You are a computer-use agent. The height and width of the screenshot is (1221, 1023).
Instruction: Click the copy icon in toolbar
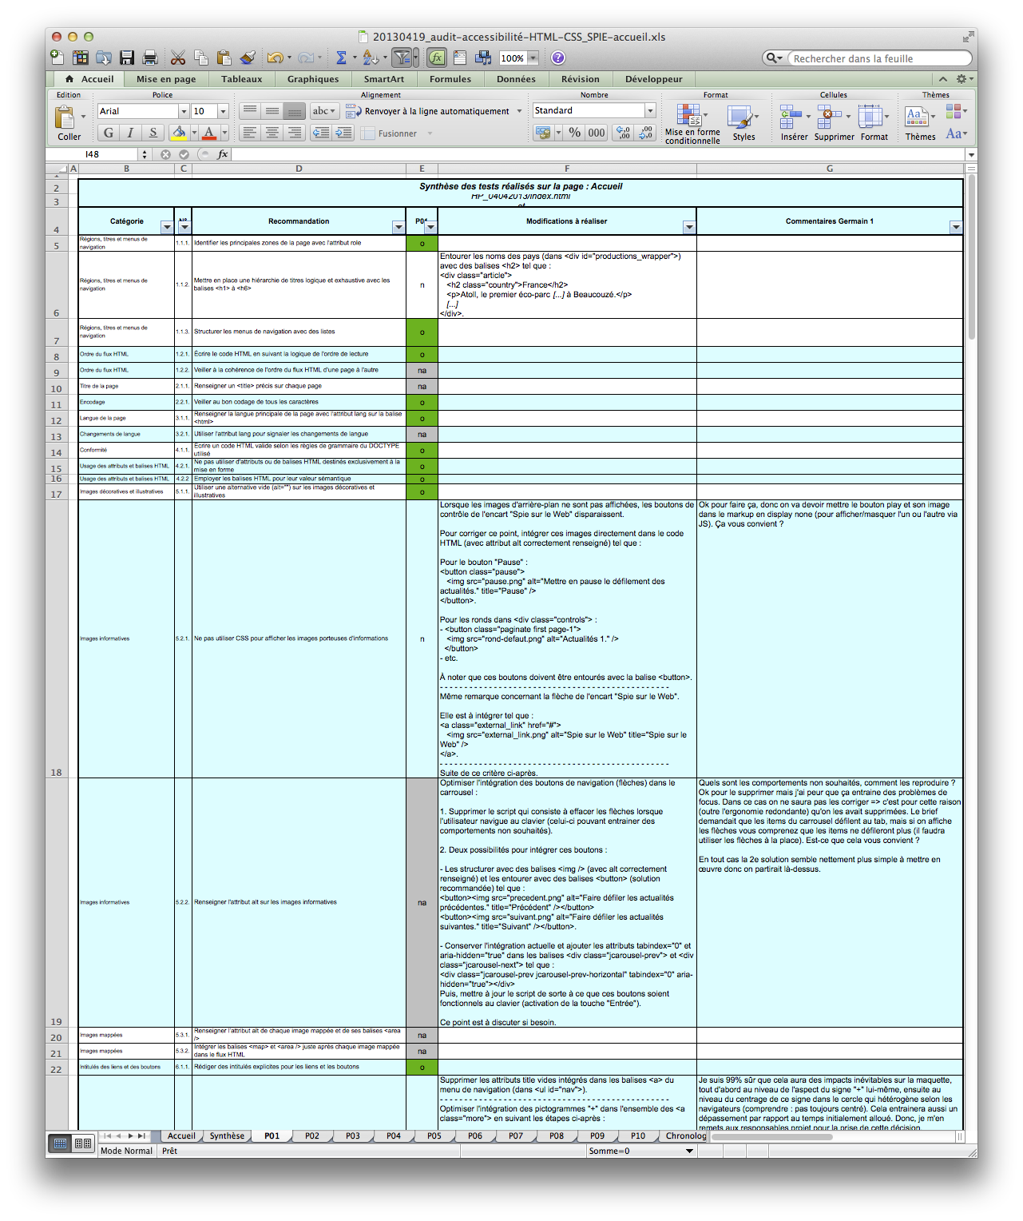click(201, 58)
